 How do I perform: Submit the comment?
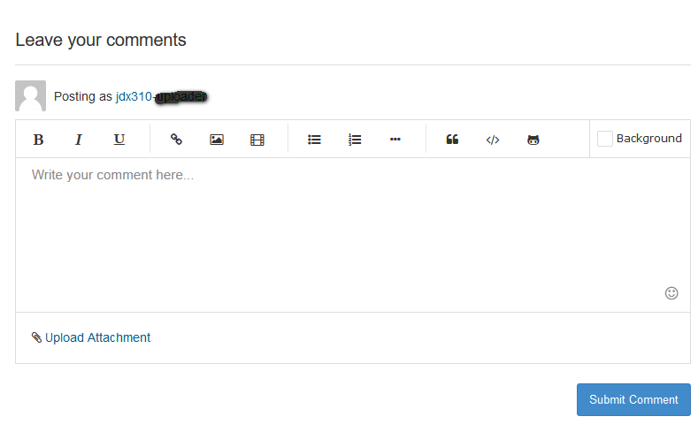(633, 399)
